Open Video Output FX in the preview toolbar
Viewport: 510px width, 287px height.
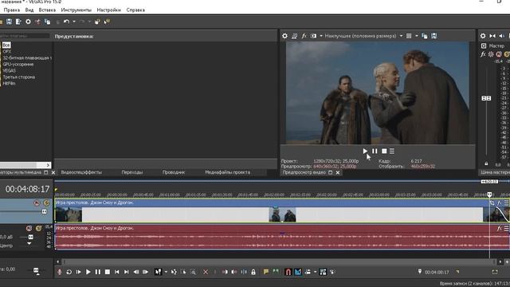tap(304, 36)
